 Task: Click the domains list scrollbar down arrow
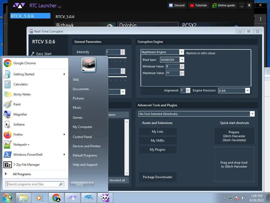[127, 173]
